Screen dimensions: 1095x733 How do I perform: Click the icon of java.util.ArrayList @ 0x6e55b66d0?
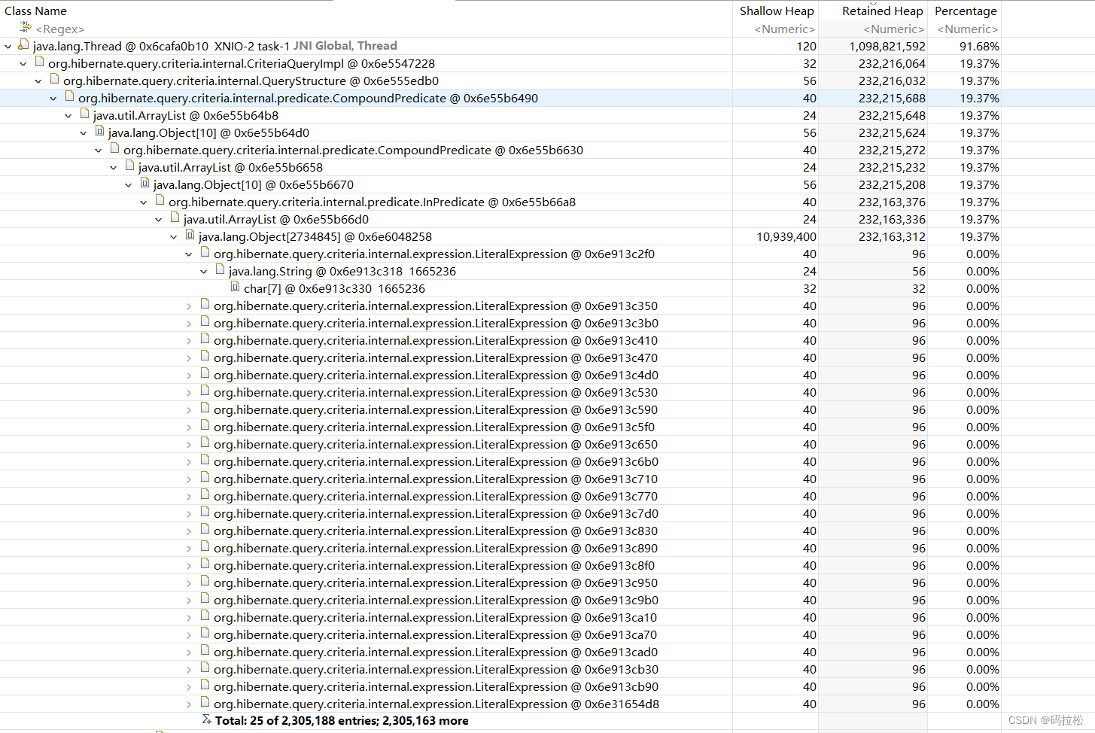[x=175, y=218]
